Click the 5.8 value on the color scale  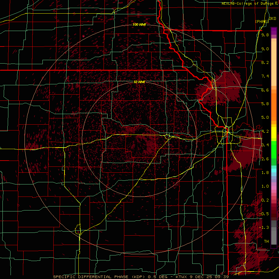point(265,104)
